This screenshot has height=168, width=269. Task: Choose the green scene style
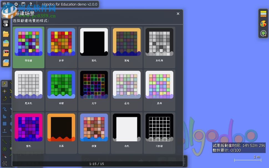point(61,90)
